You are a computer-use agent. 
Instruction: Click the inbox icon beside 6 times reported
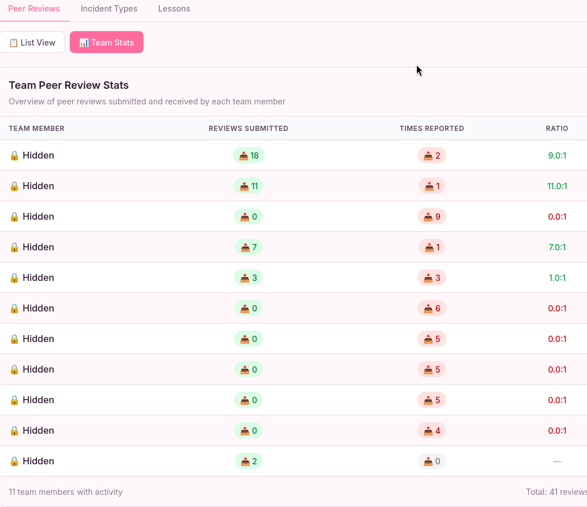click(428, 308)
